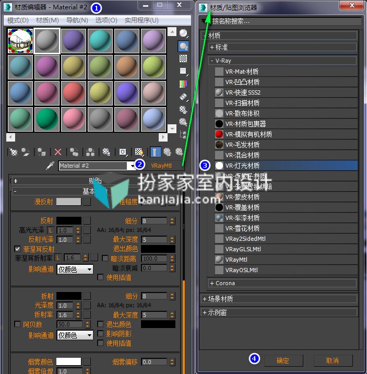Screen dimensions: 367x374
Task: Select VR-灯光材质 in the list
Action: (x=286, y=165)
